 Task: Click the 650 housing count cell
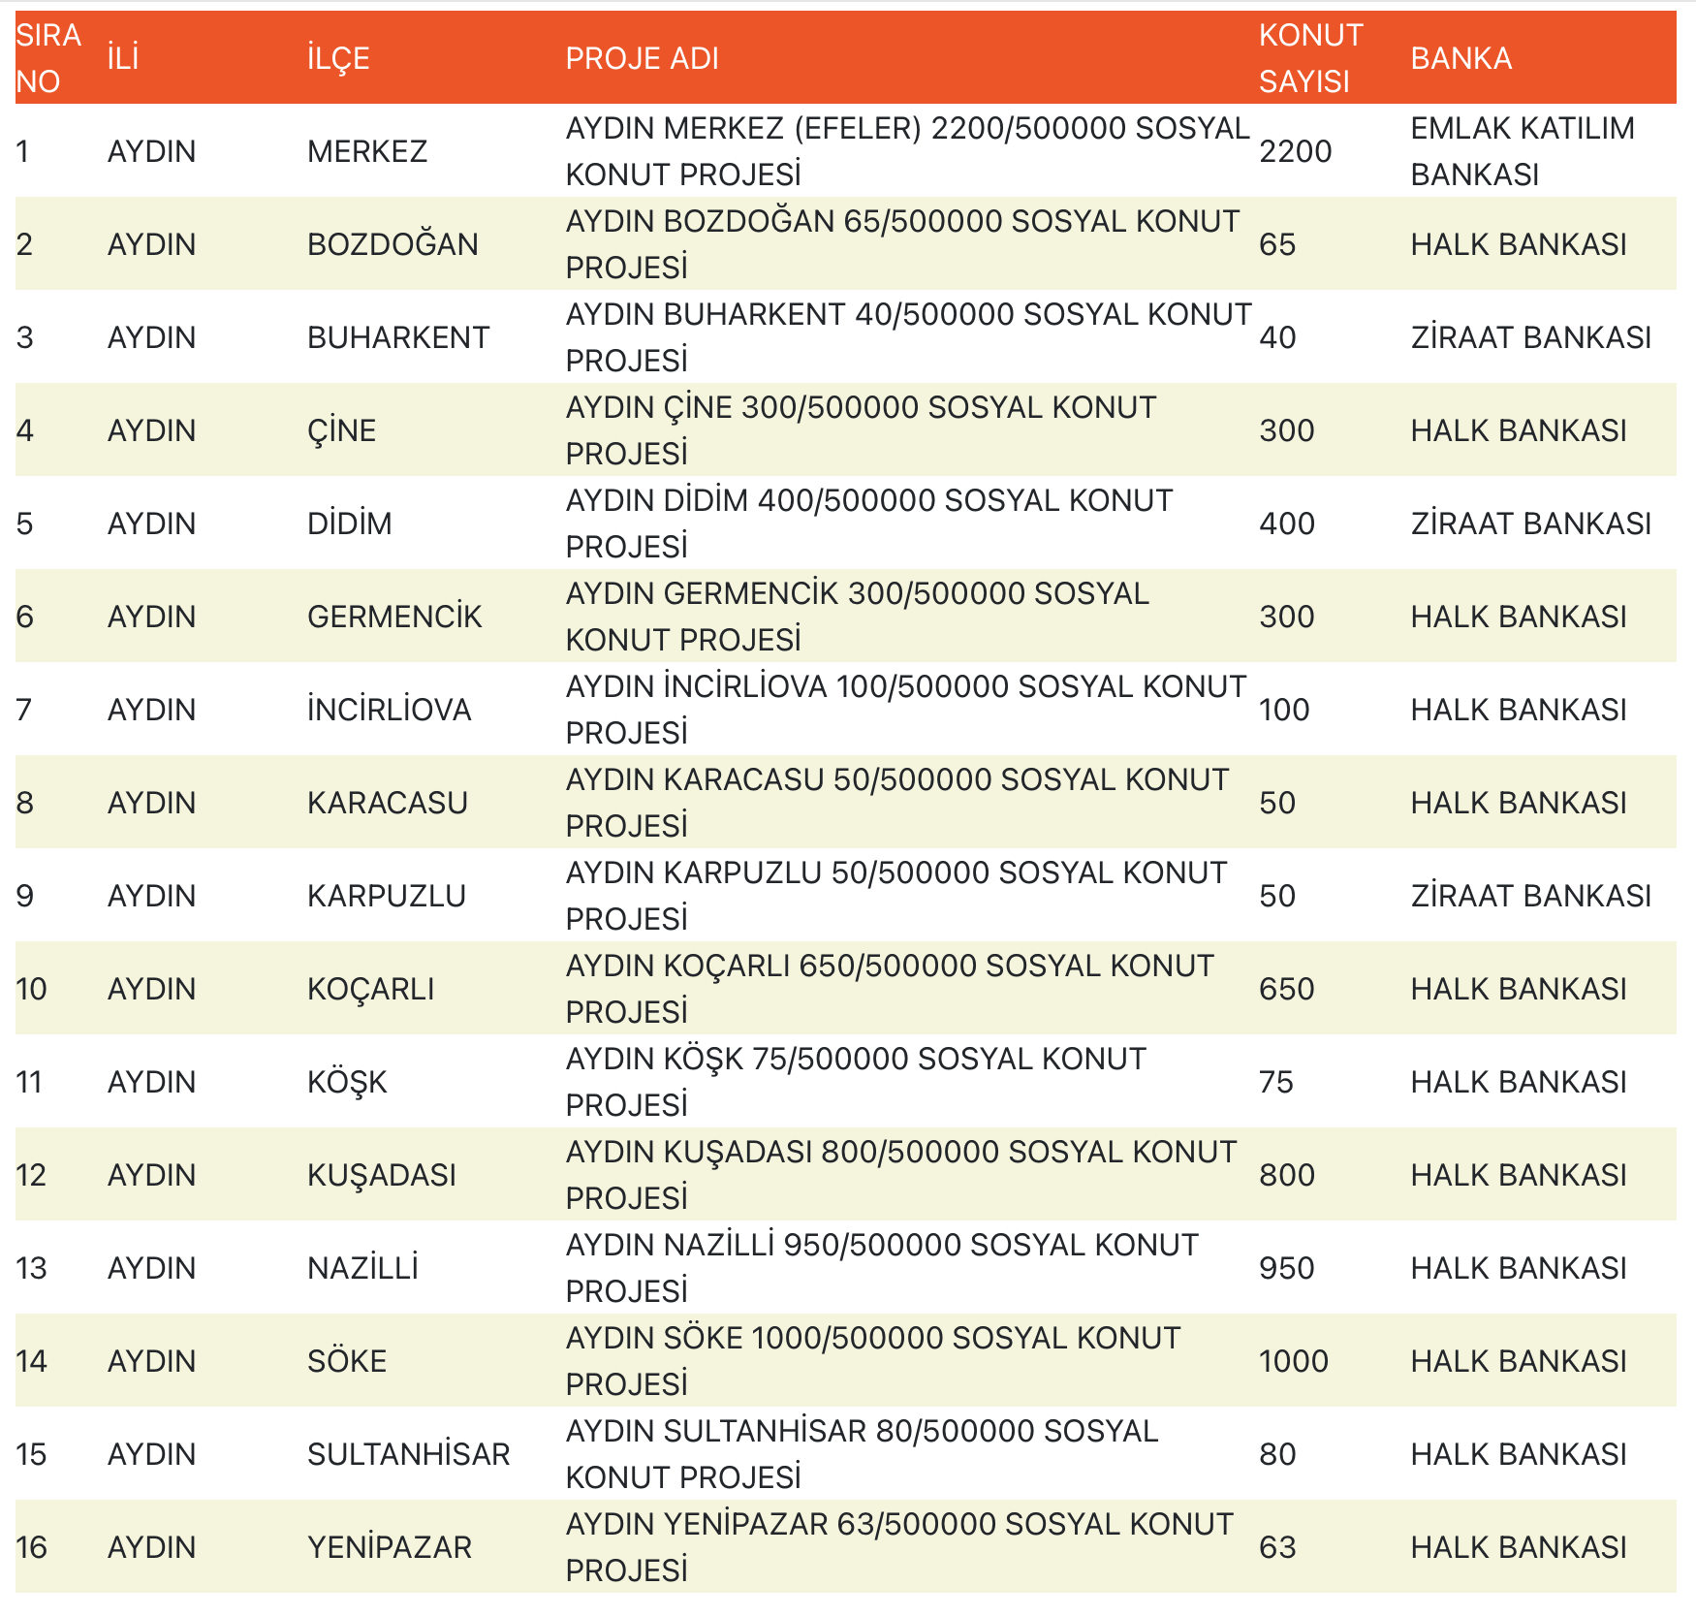pos(1286,989)
